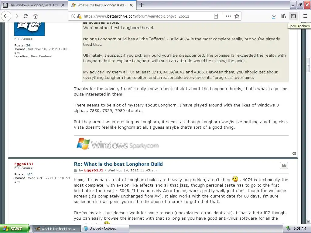Click the vertical scrollbar thumb
The image size is (311, 233).
pos(309,65)
